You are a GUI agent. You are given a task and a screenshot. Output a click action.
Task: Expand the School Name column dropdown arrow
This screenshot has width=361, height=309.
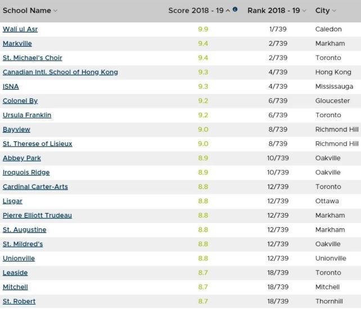(55, 11)
